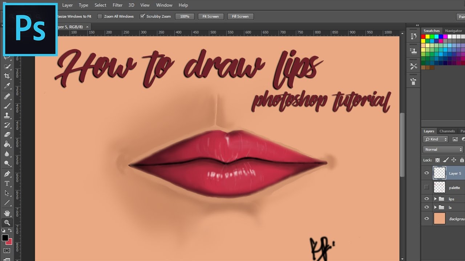Switch to the Channels tab
The width and height of the screenshot is (465, 261).
[x=447, y=131]
